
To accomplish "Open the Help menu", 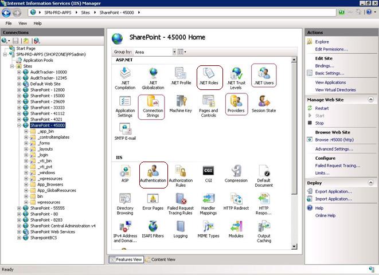I will point(37,23).
